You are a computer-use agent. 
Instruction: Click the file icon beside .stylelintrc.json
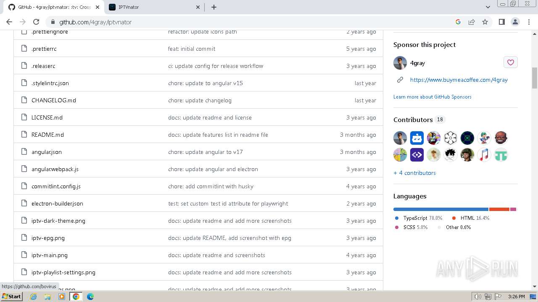[24, 83]
